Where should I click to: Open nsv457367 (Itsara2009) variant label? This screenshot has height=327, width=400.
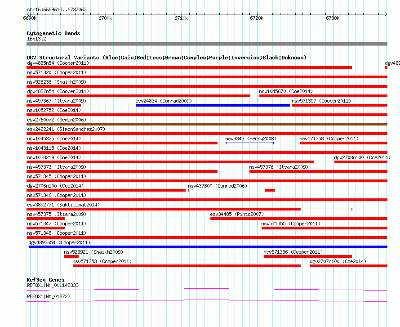57,101
